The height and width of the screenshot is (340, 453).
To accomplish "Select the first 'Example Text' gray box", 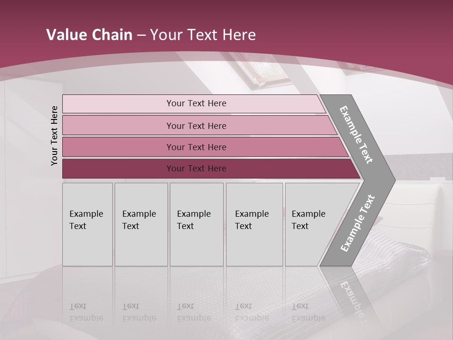I will (x=87, y=224).
